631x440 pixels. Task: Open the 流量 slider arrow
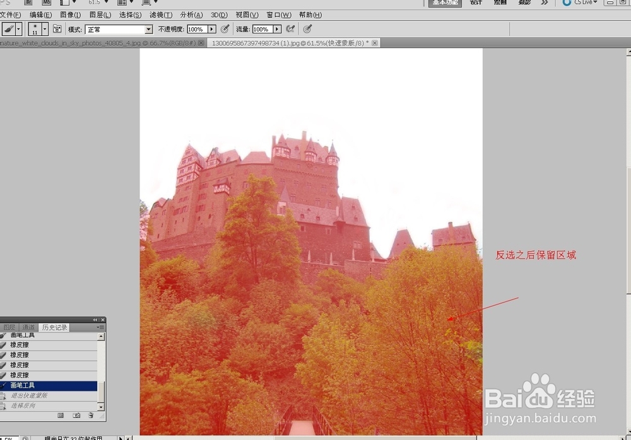277,30
